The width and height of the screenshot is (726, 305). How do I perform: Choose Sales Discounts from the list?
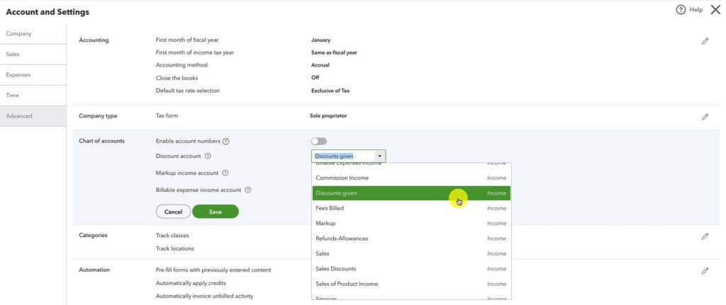coord(411,269)
